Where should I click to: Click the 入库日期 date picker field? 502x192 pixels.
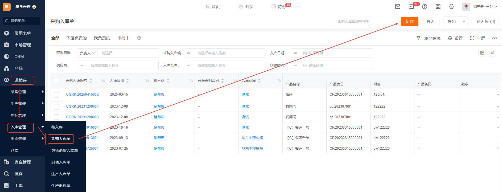336,53
